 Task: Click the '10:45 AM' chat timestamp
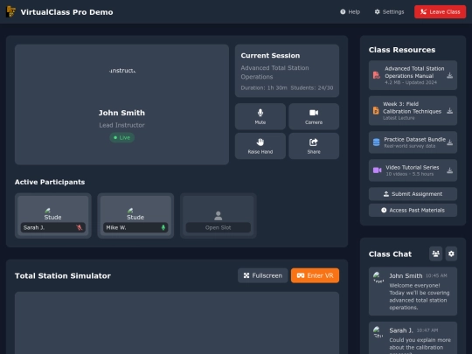point(436,275)
